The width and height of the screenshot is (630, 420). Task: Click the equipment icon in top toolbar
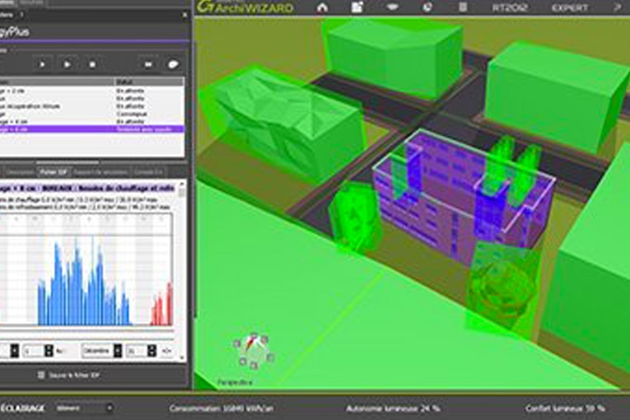[393, 7]
